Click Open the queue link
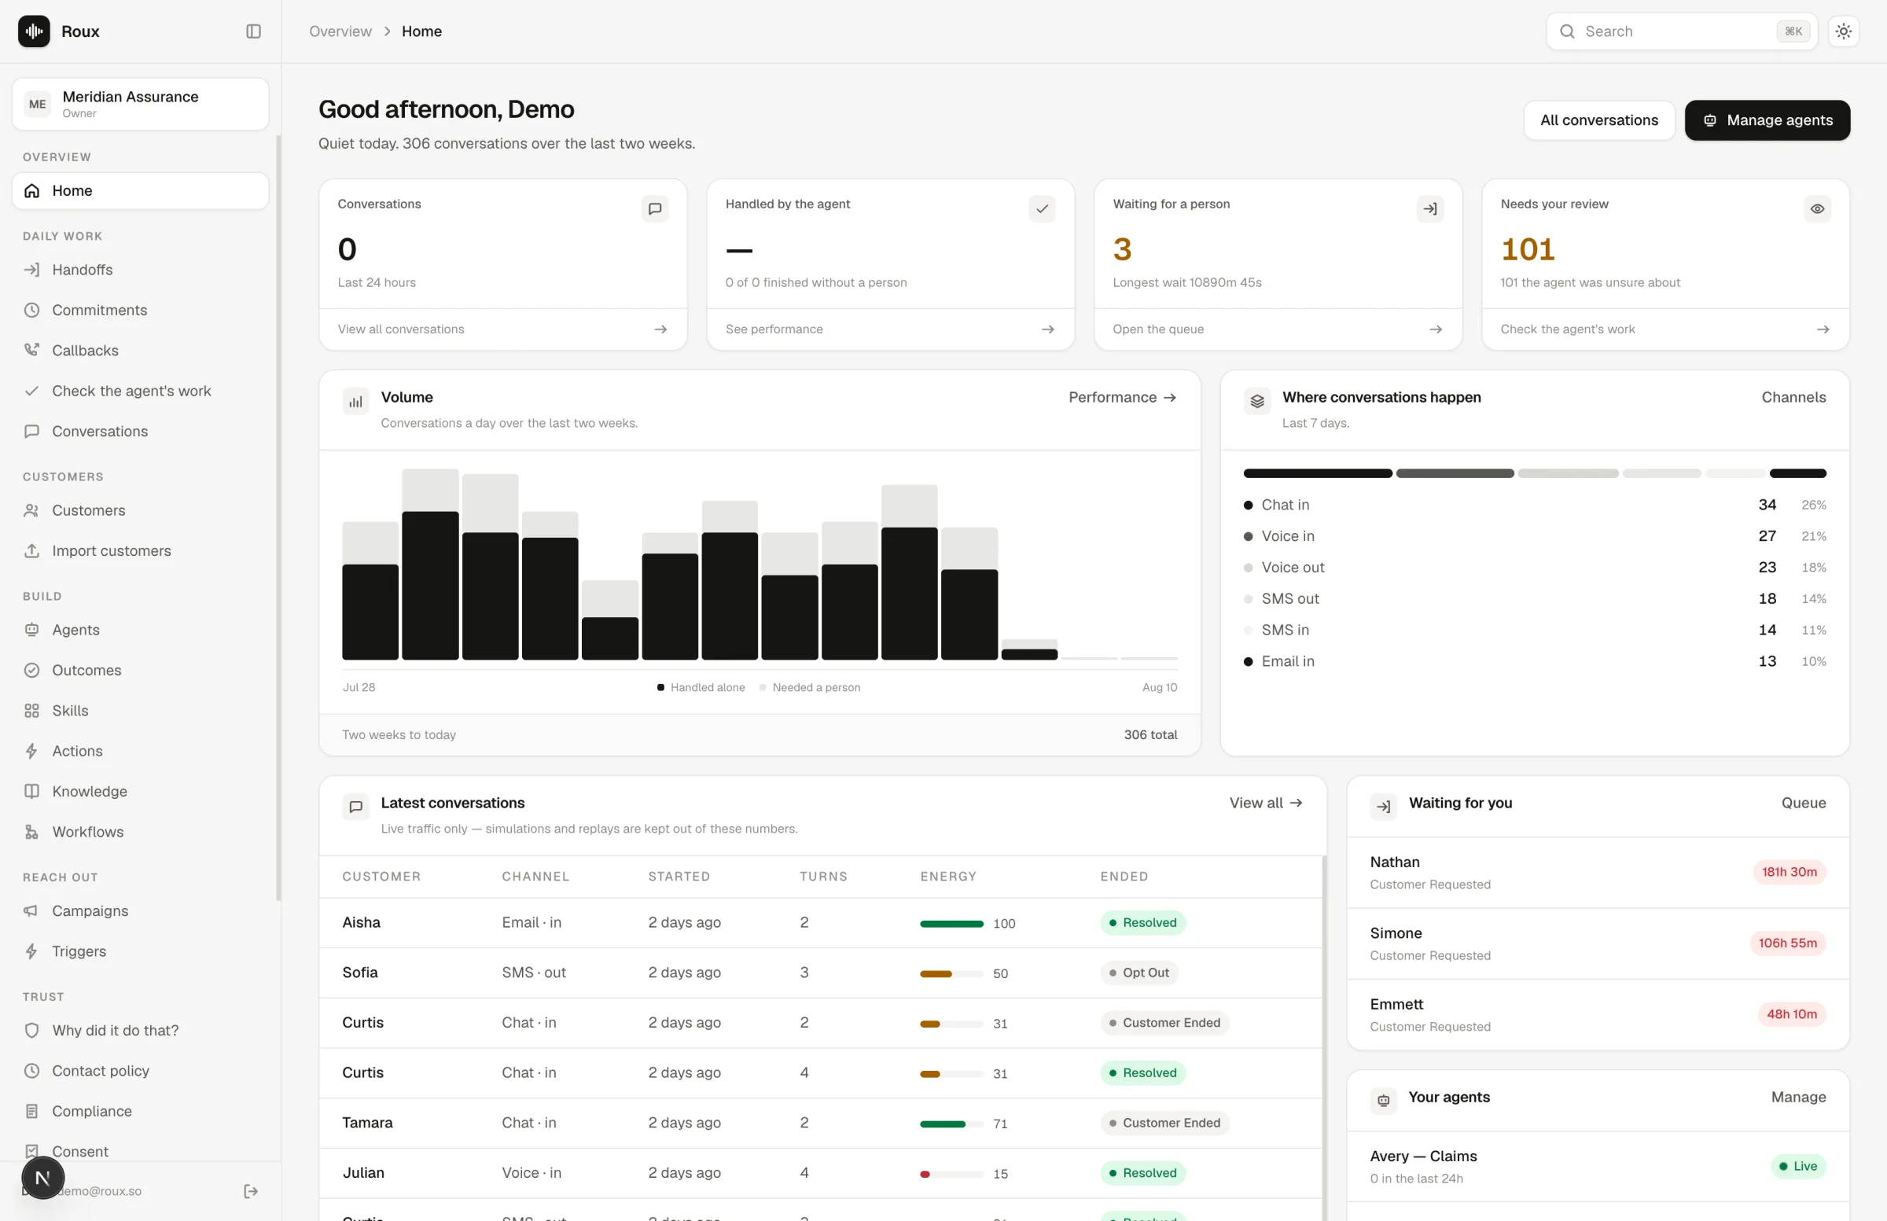The image size is (1887, 1221). point(1278,329)
